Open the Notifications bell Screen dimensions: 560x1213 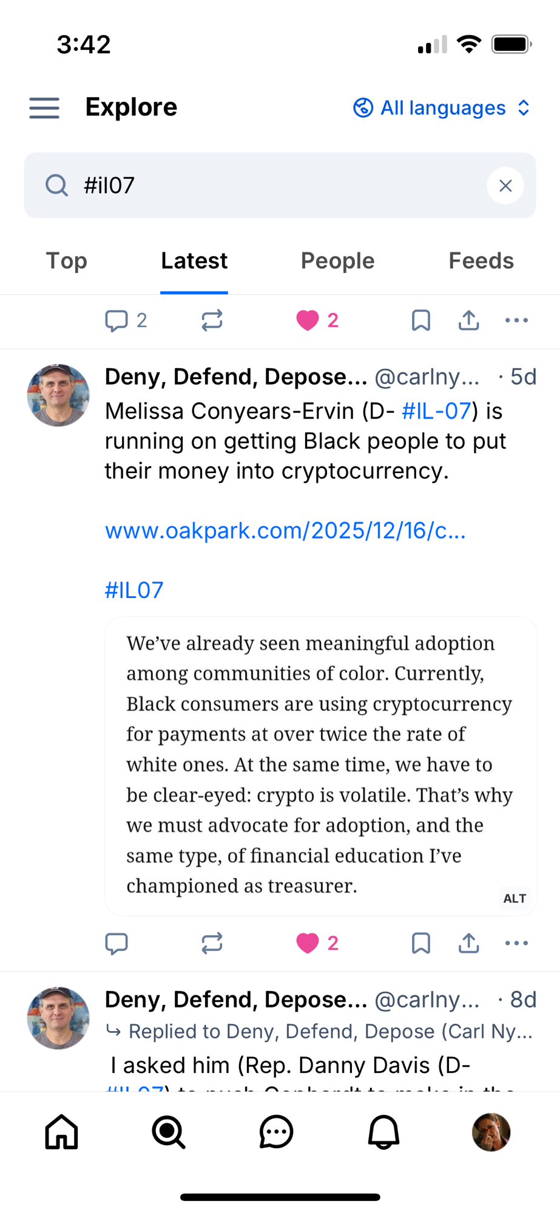(x=384, y=1132)
